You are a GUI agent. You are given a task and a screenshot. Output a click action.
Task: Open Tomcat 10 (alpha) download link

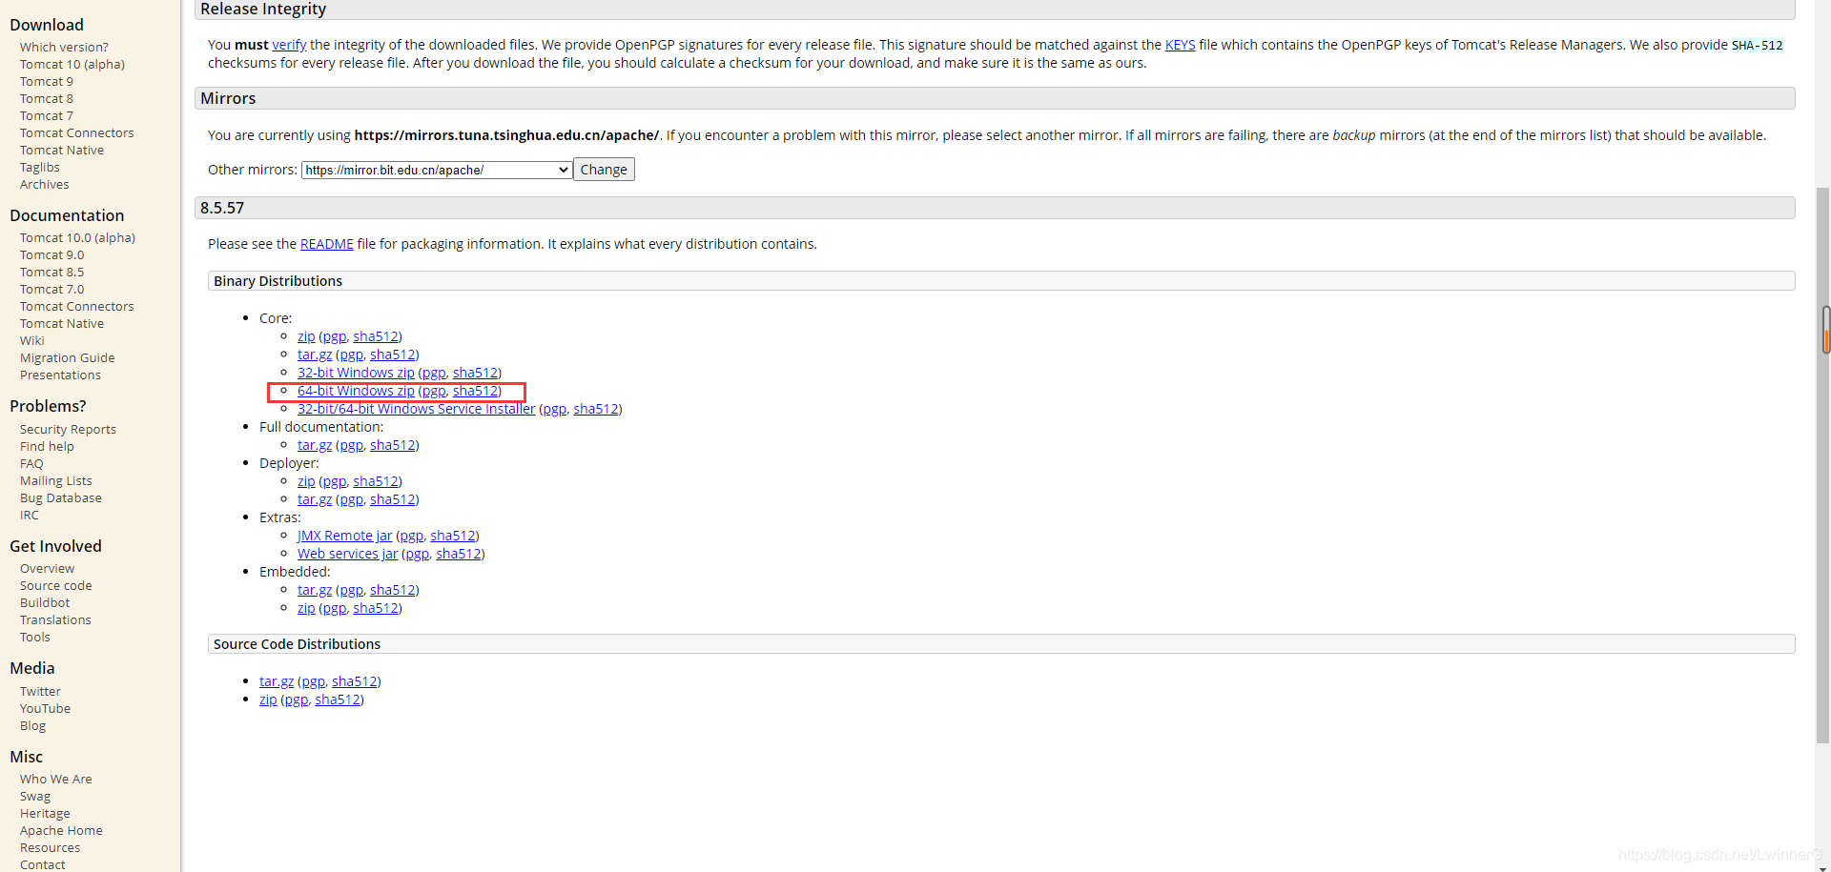[72, 65]
